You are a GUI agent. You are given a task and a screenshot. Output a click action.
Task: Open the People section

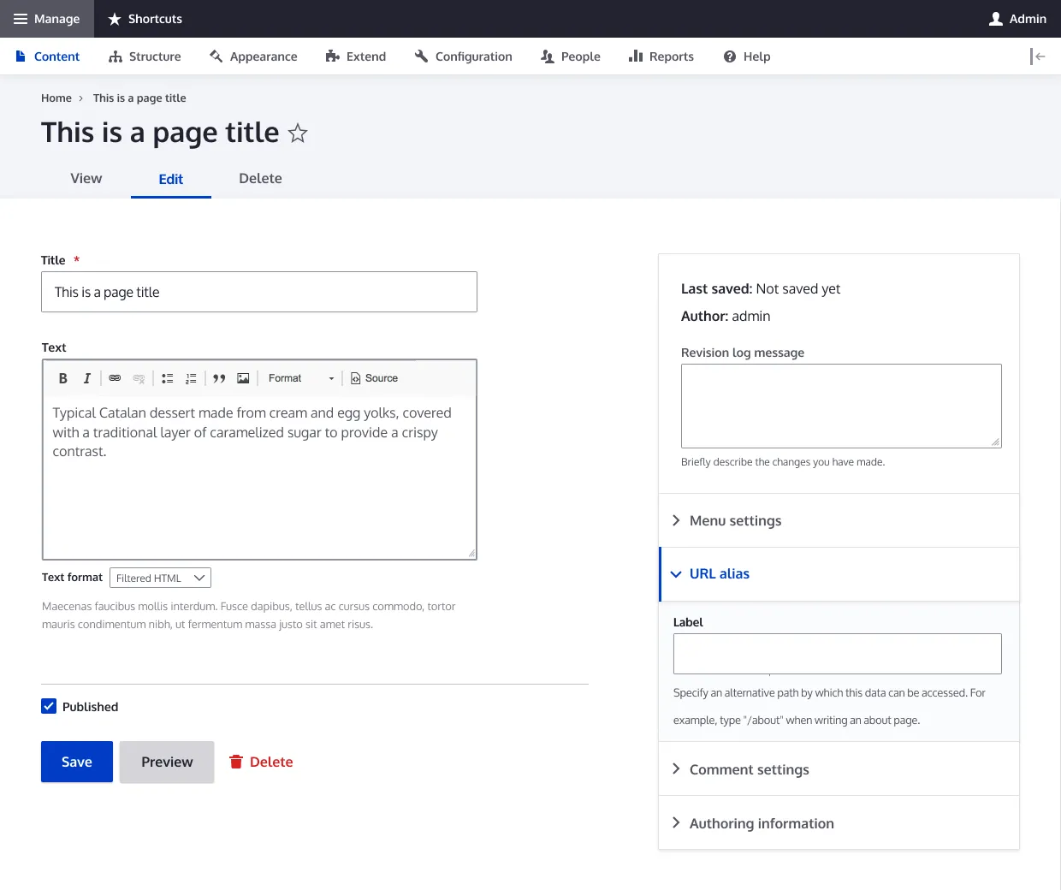point(571,56)
